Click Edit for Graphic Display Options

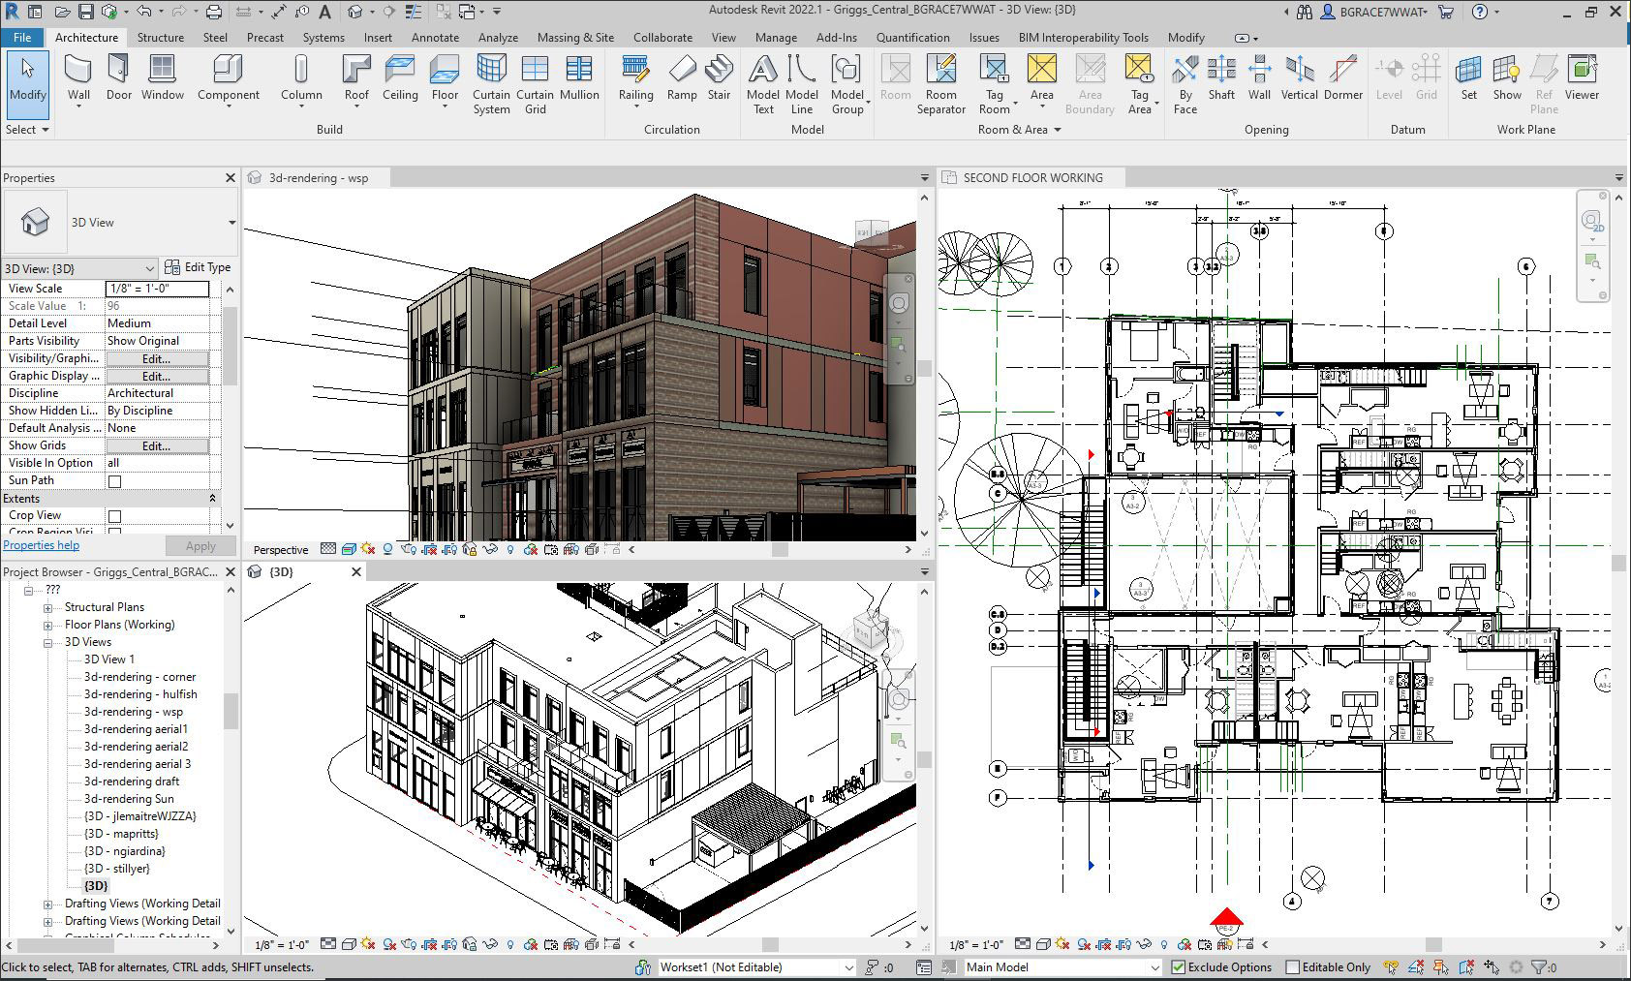click(157, 376)
